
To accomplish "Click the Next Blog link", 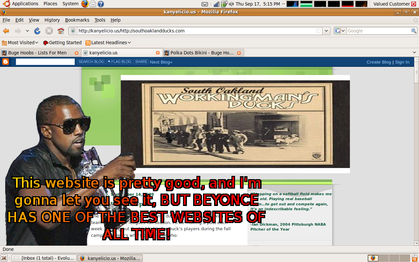I will pos(161,62).
